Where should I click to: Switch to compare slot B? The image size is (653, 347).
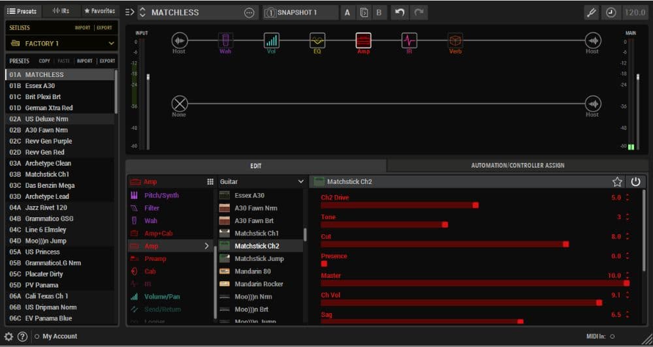(378, 12)
